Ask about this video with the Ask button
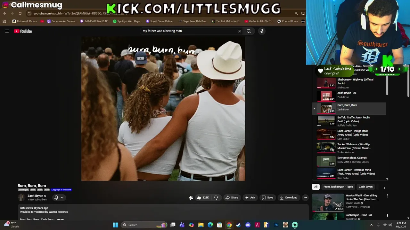This screenshot has width=410, height=230. click(250, 197)
